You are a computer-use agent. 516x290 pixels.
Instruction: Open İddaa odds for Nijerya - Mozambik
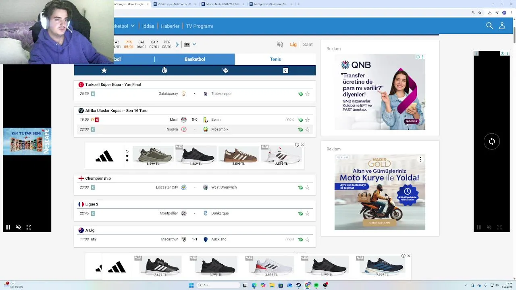tap(300, 129)
